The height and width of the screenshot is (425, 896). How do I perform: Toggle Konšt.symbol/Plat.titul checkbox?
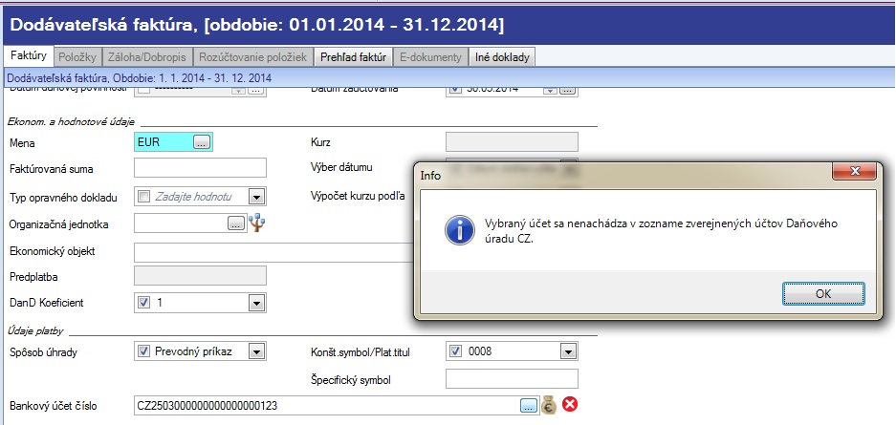455,351
